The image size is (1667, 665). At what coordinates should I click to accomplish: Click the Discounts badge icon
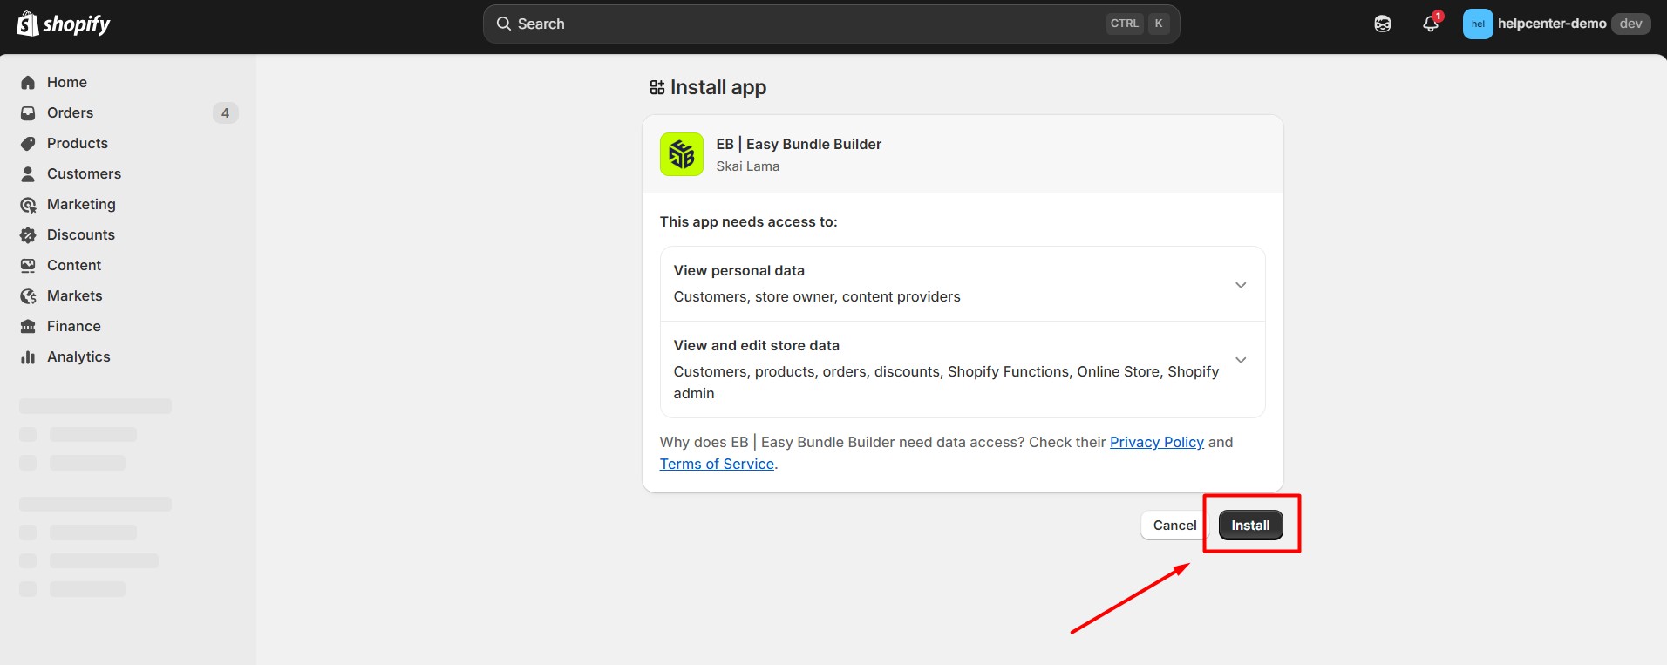[x=28, y=234]
